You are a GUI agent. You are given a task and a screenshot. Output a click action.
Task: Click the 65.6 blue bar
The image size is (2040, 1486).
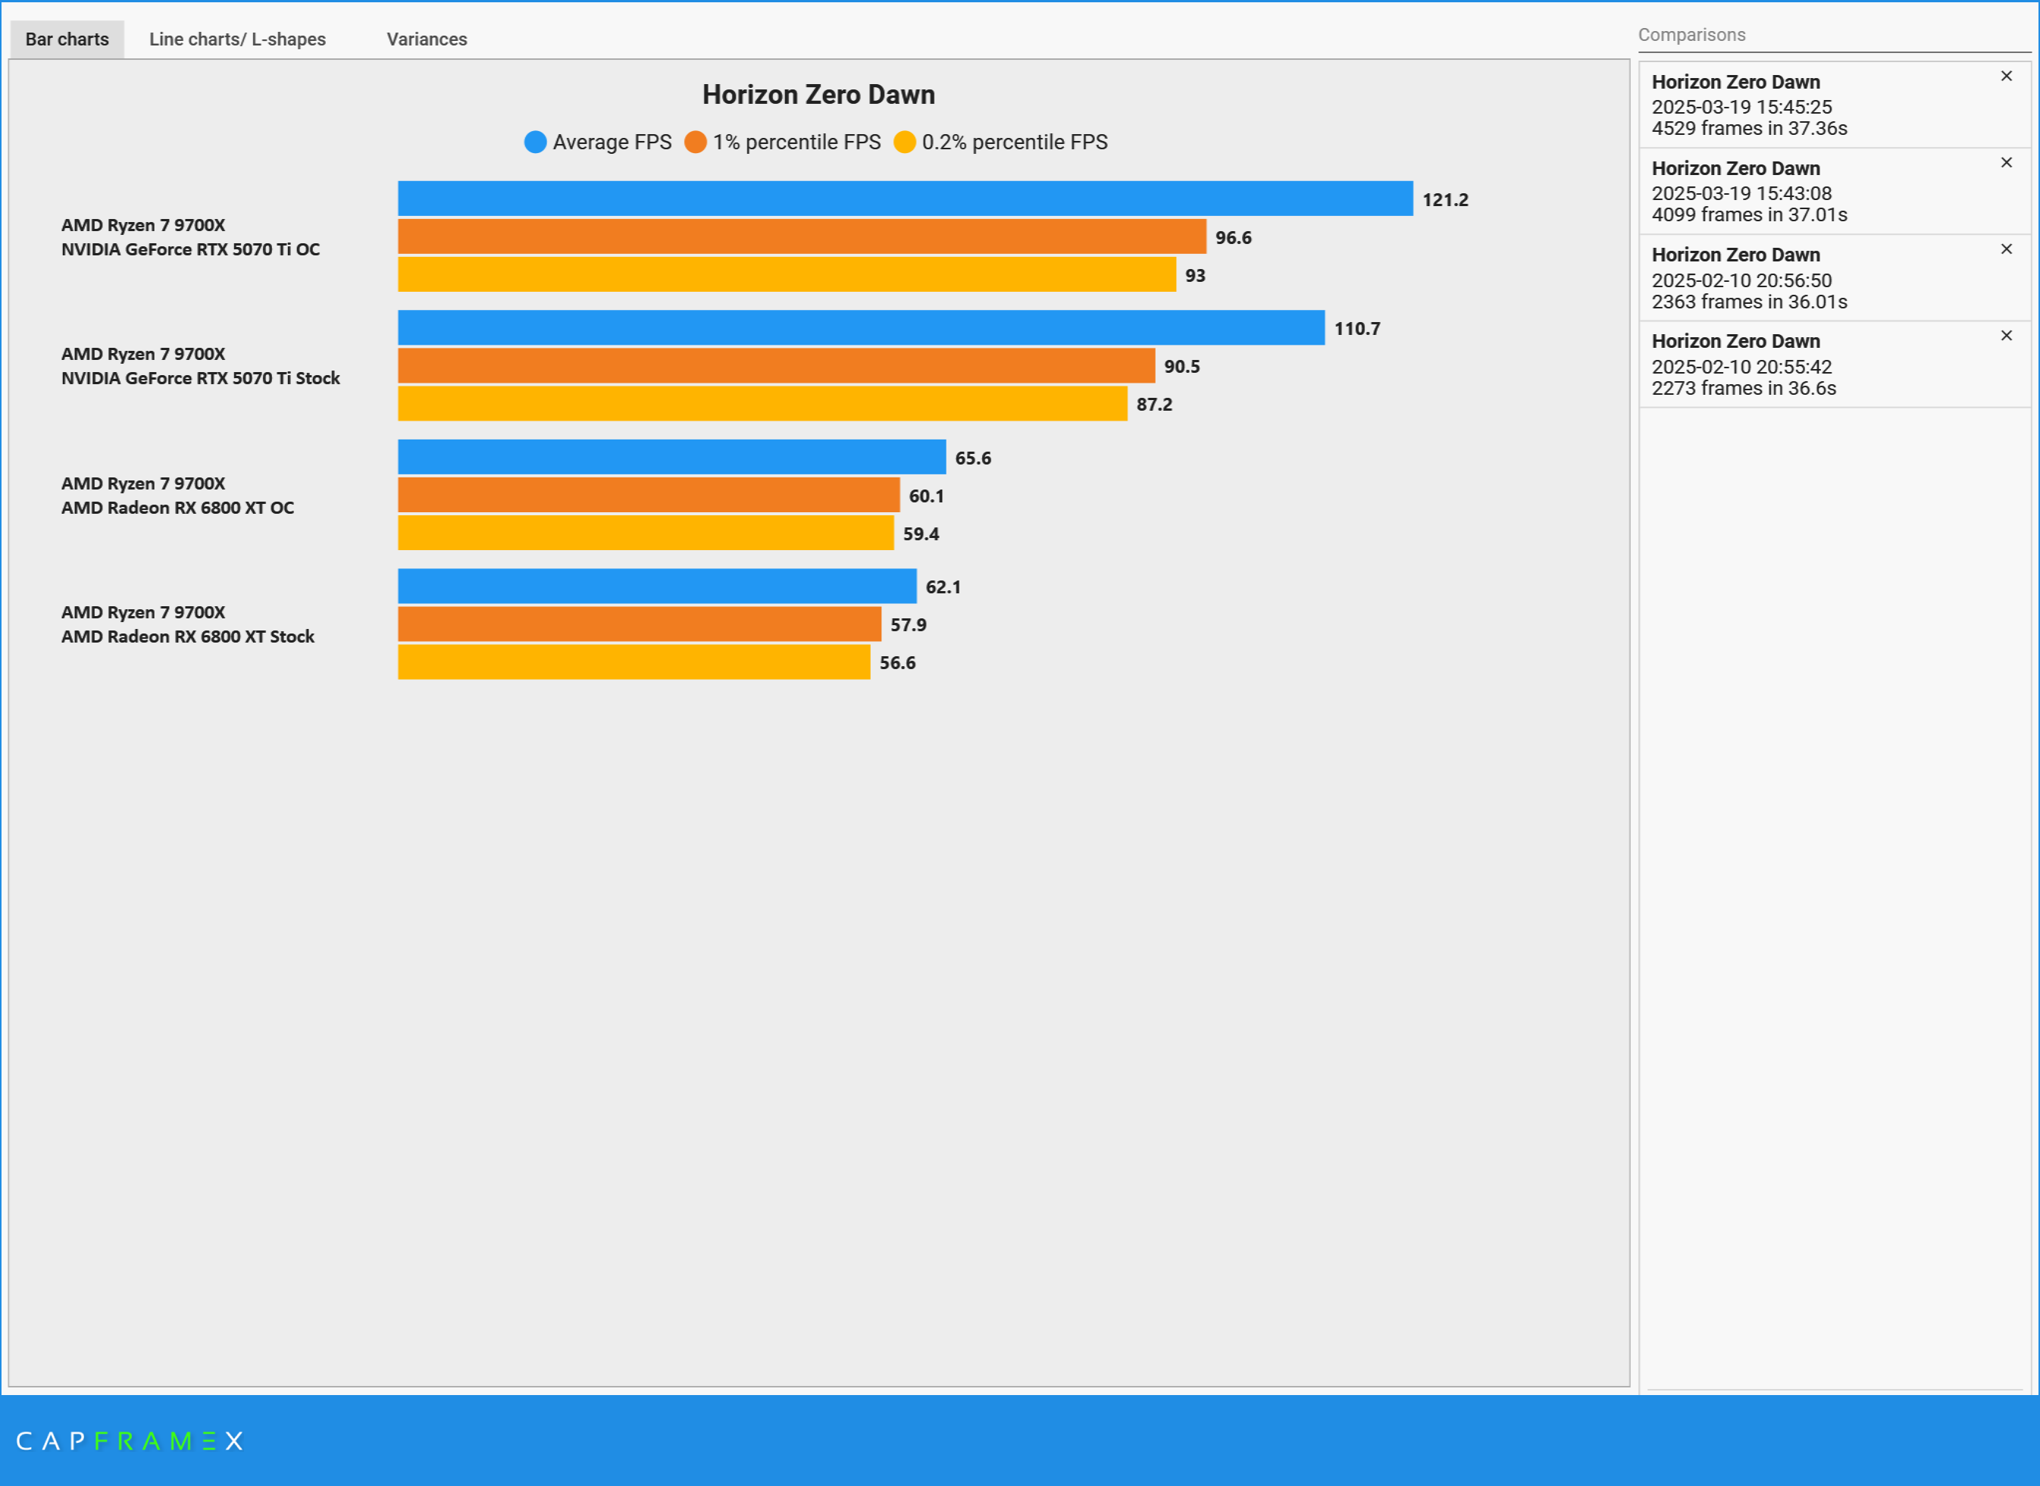pyautogui.click(x=671, y=457)
